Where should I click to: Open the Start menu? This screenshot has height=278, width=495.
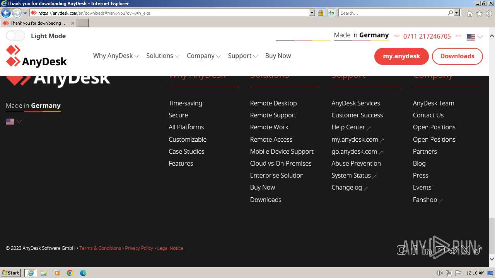coord(11,273)
